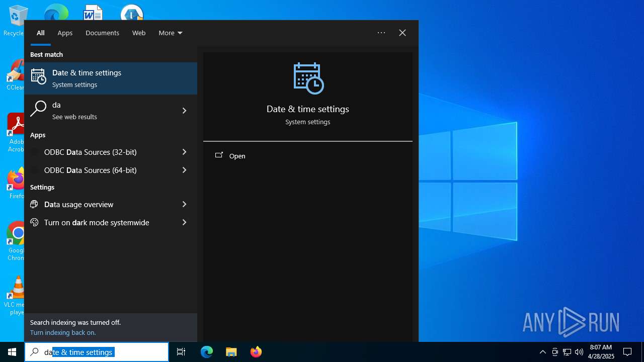Viewport: 644px width, 362px height.
Task: Select the Google Chrome desktop shortcut
Action: pyautogui.click(x=16, y=241)
